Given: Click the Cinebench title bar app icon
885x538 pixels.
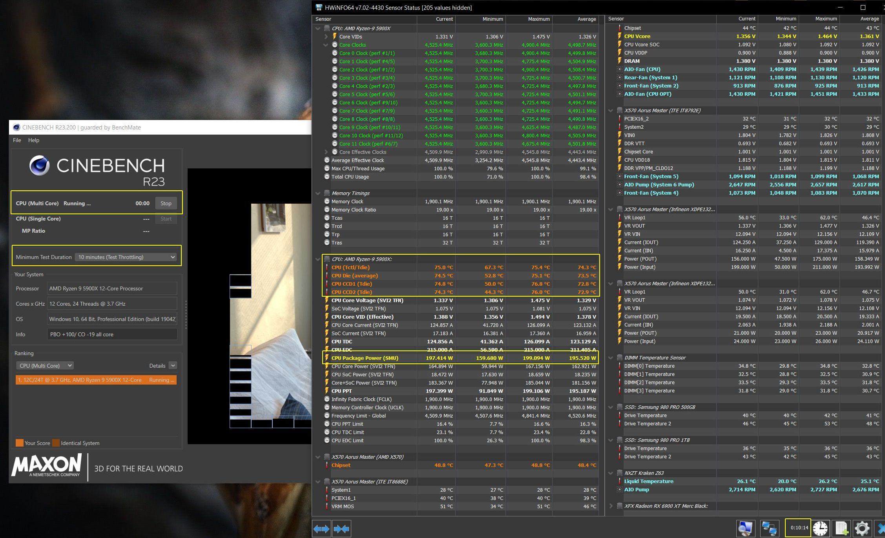Looking at the screenshot, I should (16, 127).
